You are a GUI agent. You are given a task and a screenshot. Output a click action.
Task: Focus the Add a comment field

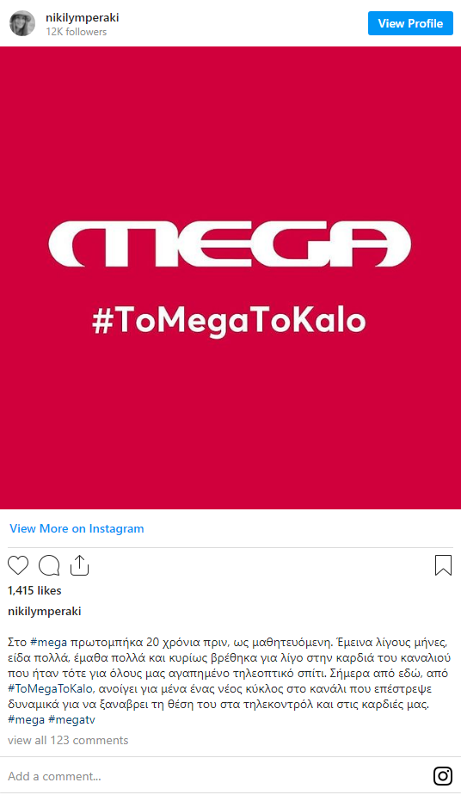coord(212,776)
